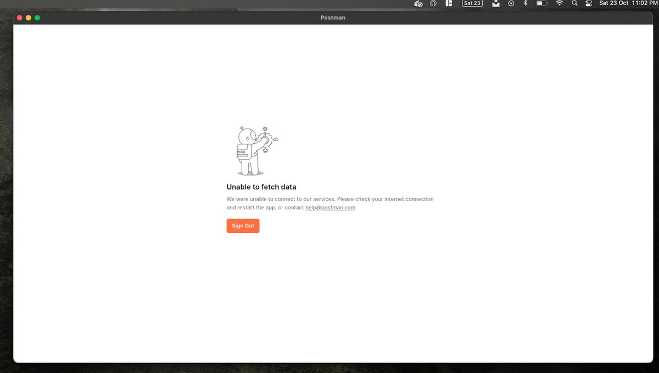Open Spotlight search magnifier icon
The width and height of the screenshot is (659, 373).
[574, 3]
